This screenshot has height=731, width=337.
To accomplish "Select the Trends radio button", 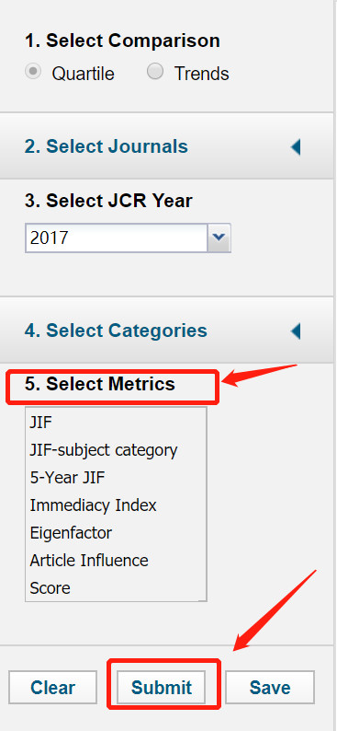I will click(155, 72).
